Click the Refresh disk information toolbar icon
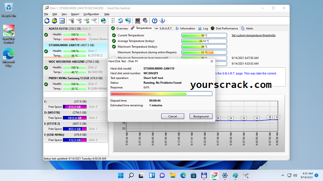 (47, 21)
